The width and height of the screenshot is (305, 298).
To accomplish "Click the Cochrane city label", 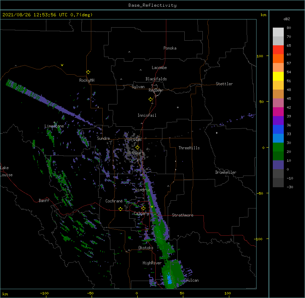I will tap(114, 201).
